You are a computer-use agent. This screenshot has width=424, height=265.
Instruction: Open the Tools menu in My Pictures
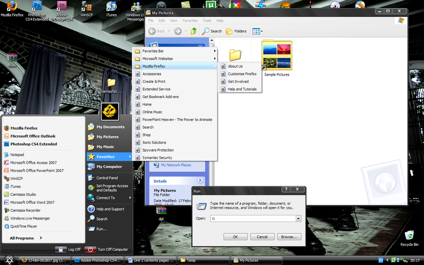coord(207,21)
